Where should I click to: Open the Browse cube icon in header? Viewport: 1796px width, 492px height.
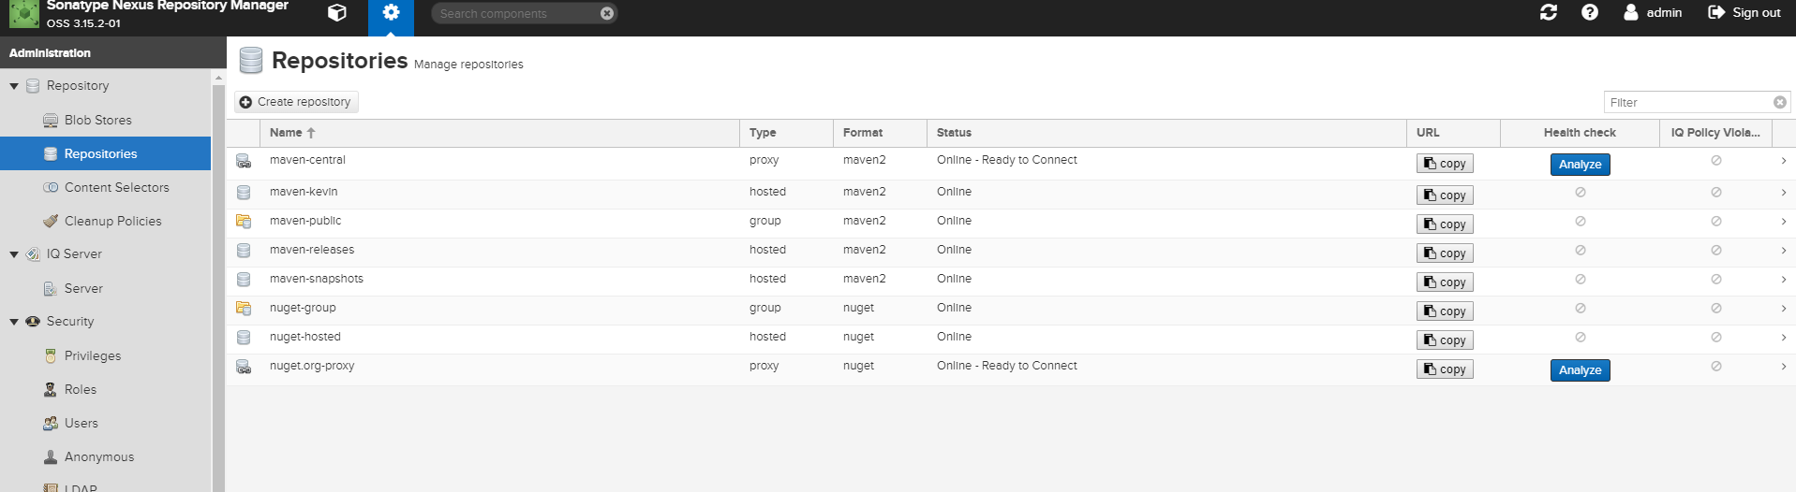(x=337, y=13)
